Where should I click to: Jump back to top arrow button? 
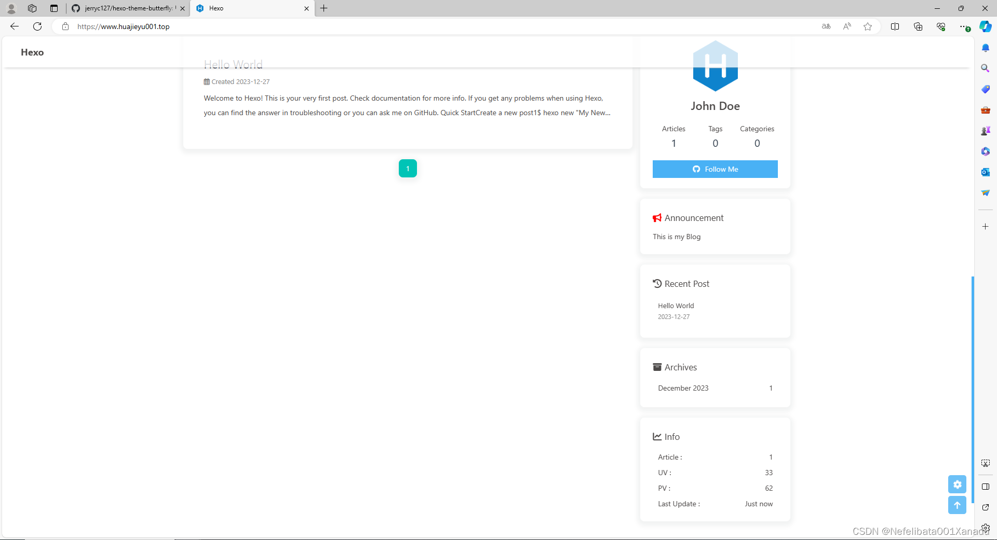click(x=957, y=505)
